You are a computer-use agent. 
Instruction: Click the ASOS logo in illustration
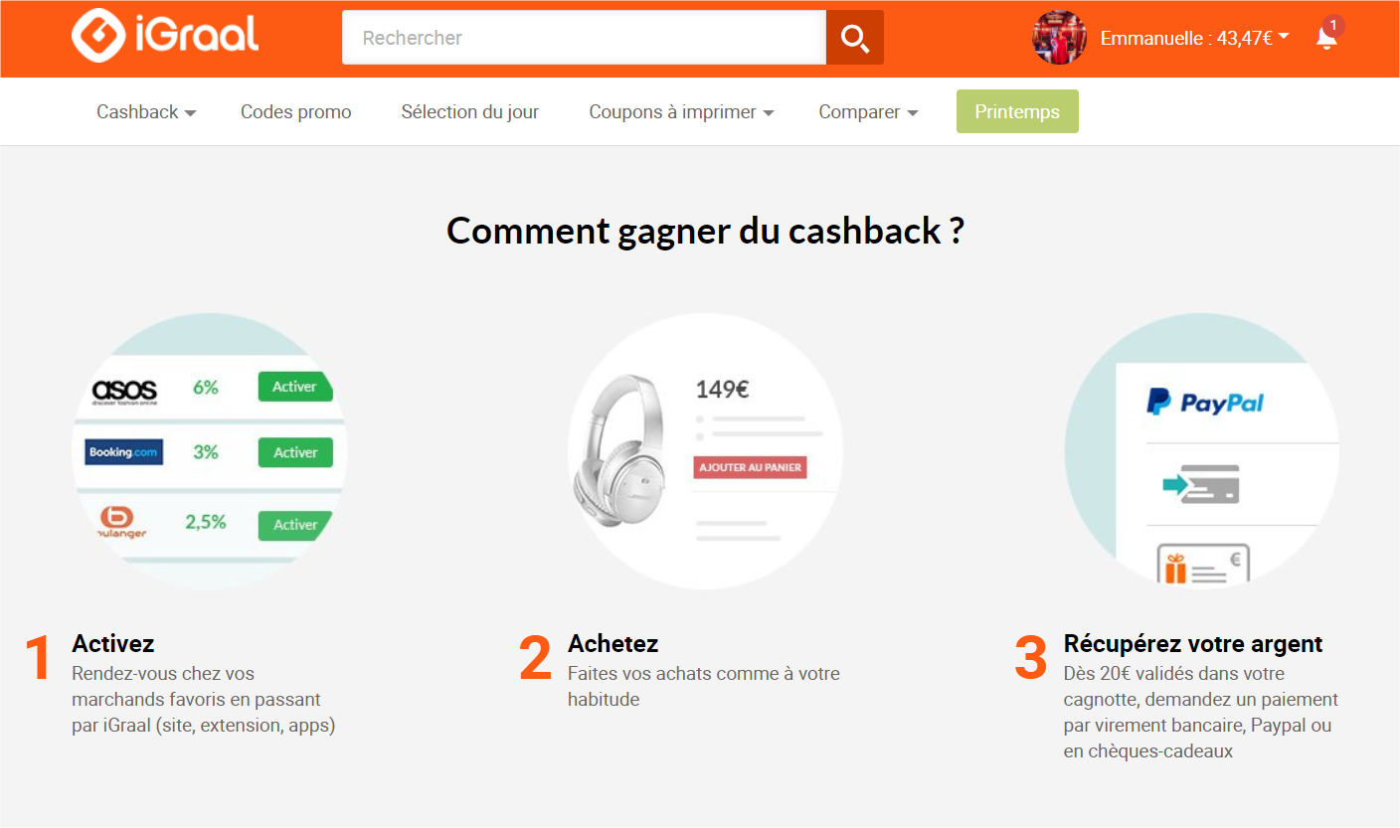pos(124,390)
